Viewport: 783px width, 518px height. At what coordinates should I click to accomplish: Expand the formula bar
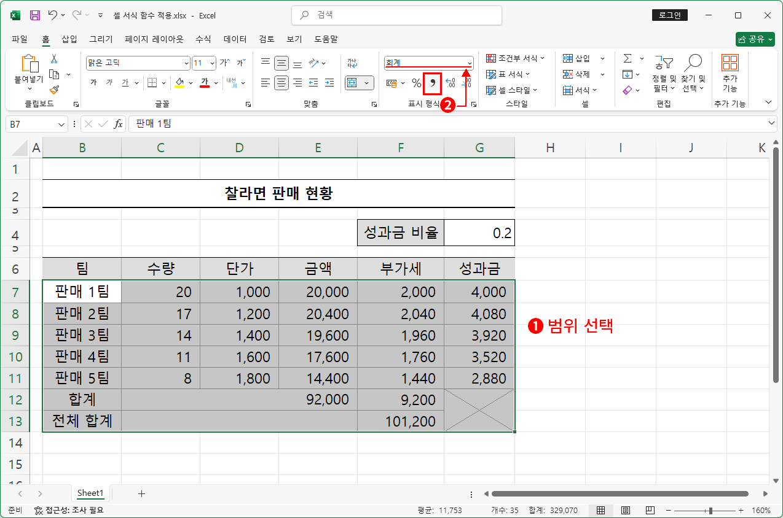coord(773,124)
